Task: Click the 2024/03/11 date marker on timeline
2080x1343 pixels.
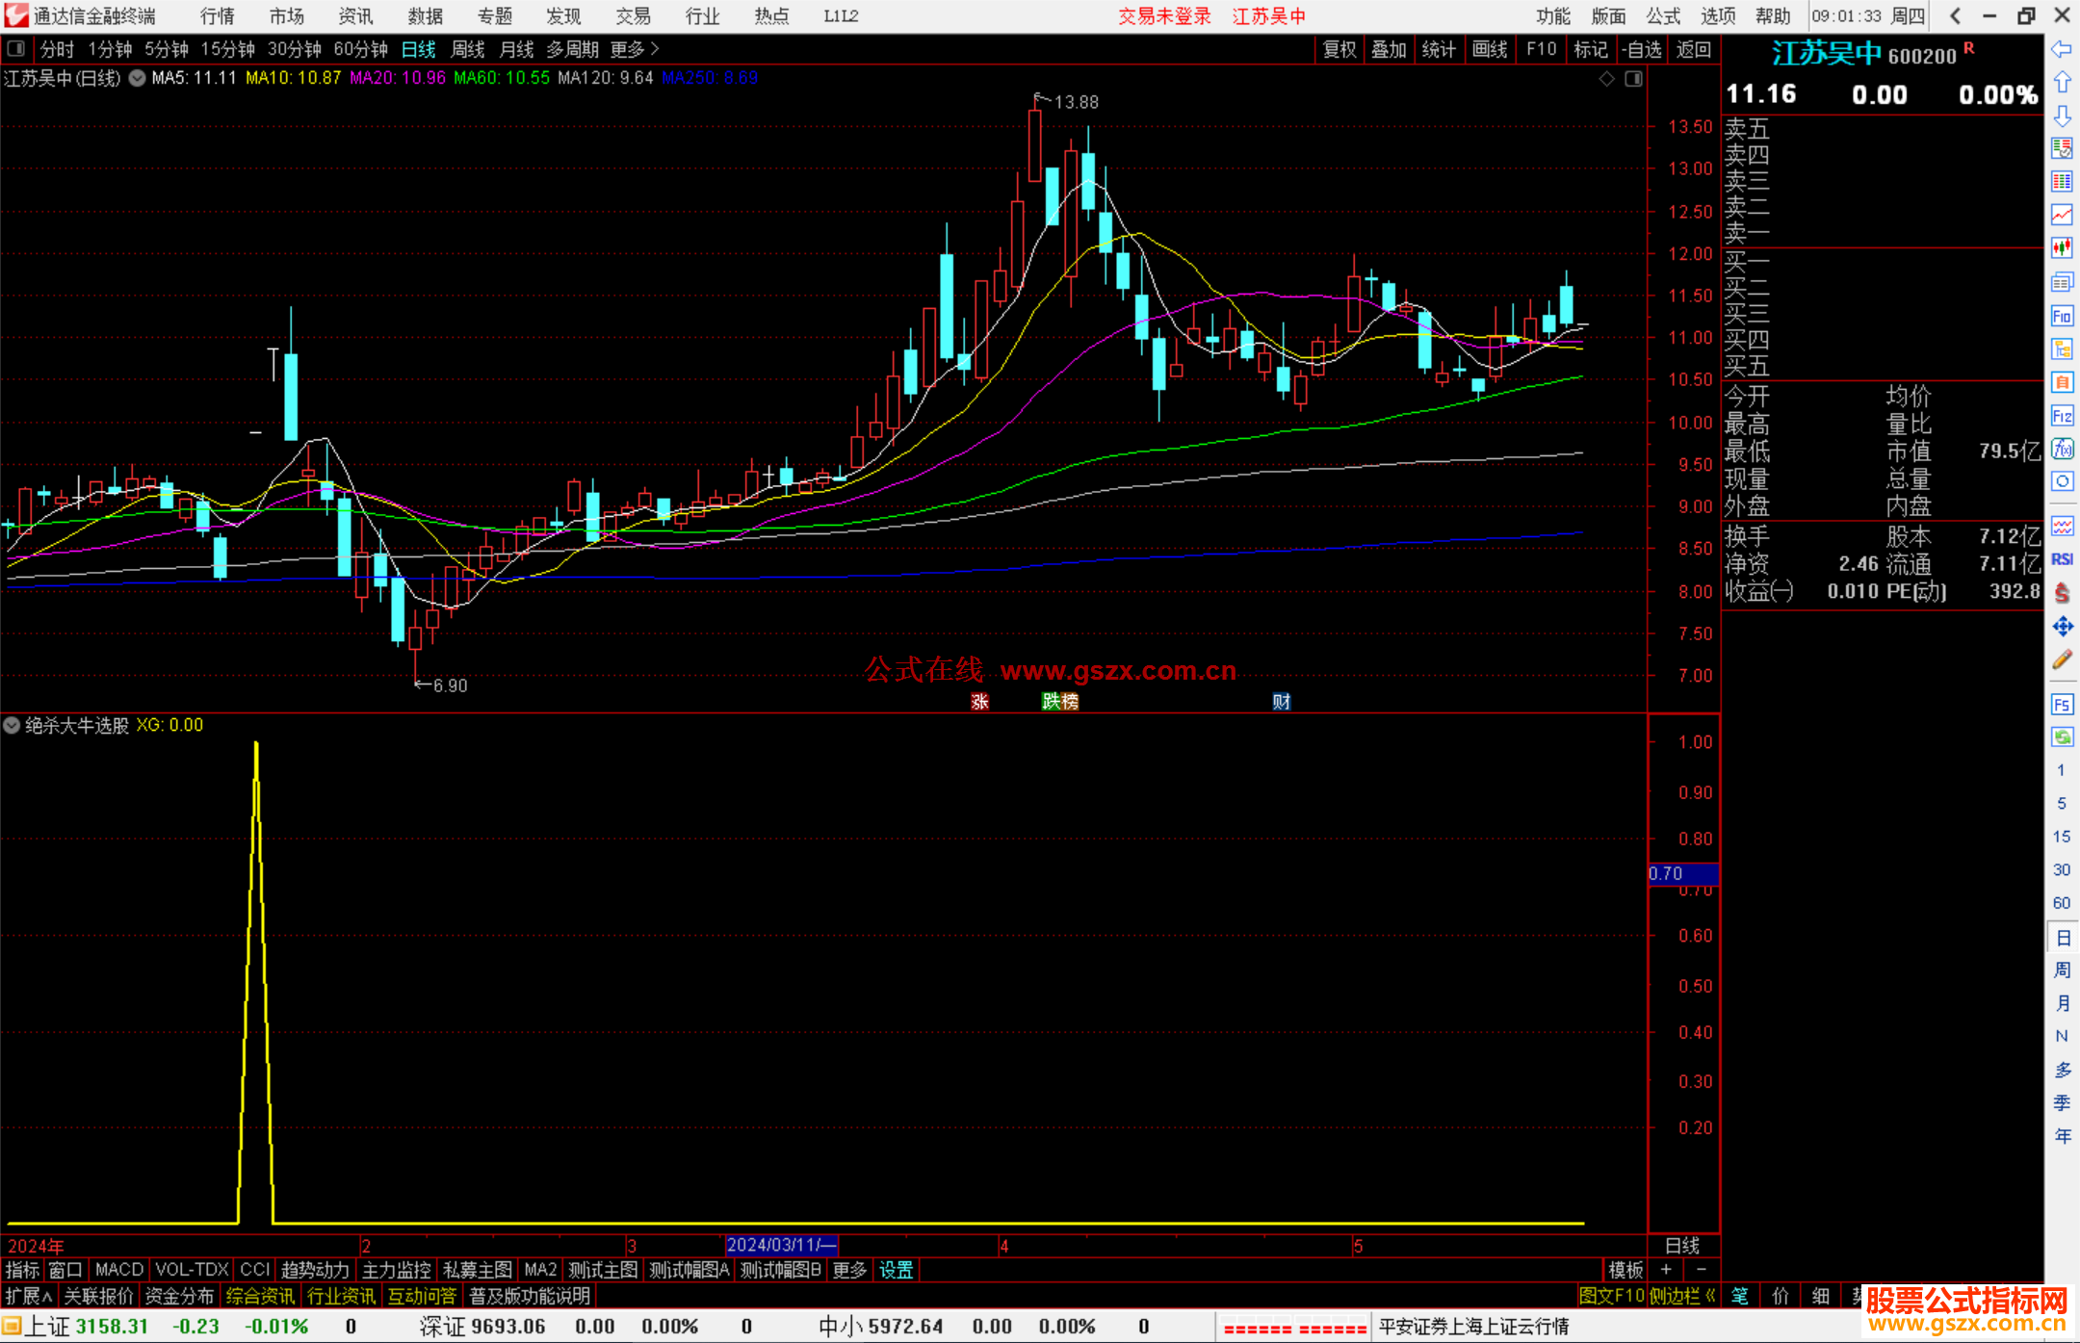Action: click(x=780, y=1245)
